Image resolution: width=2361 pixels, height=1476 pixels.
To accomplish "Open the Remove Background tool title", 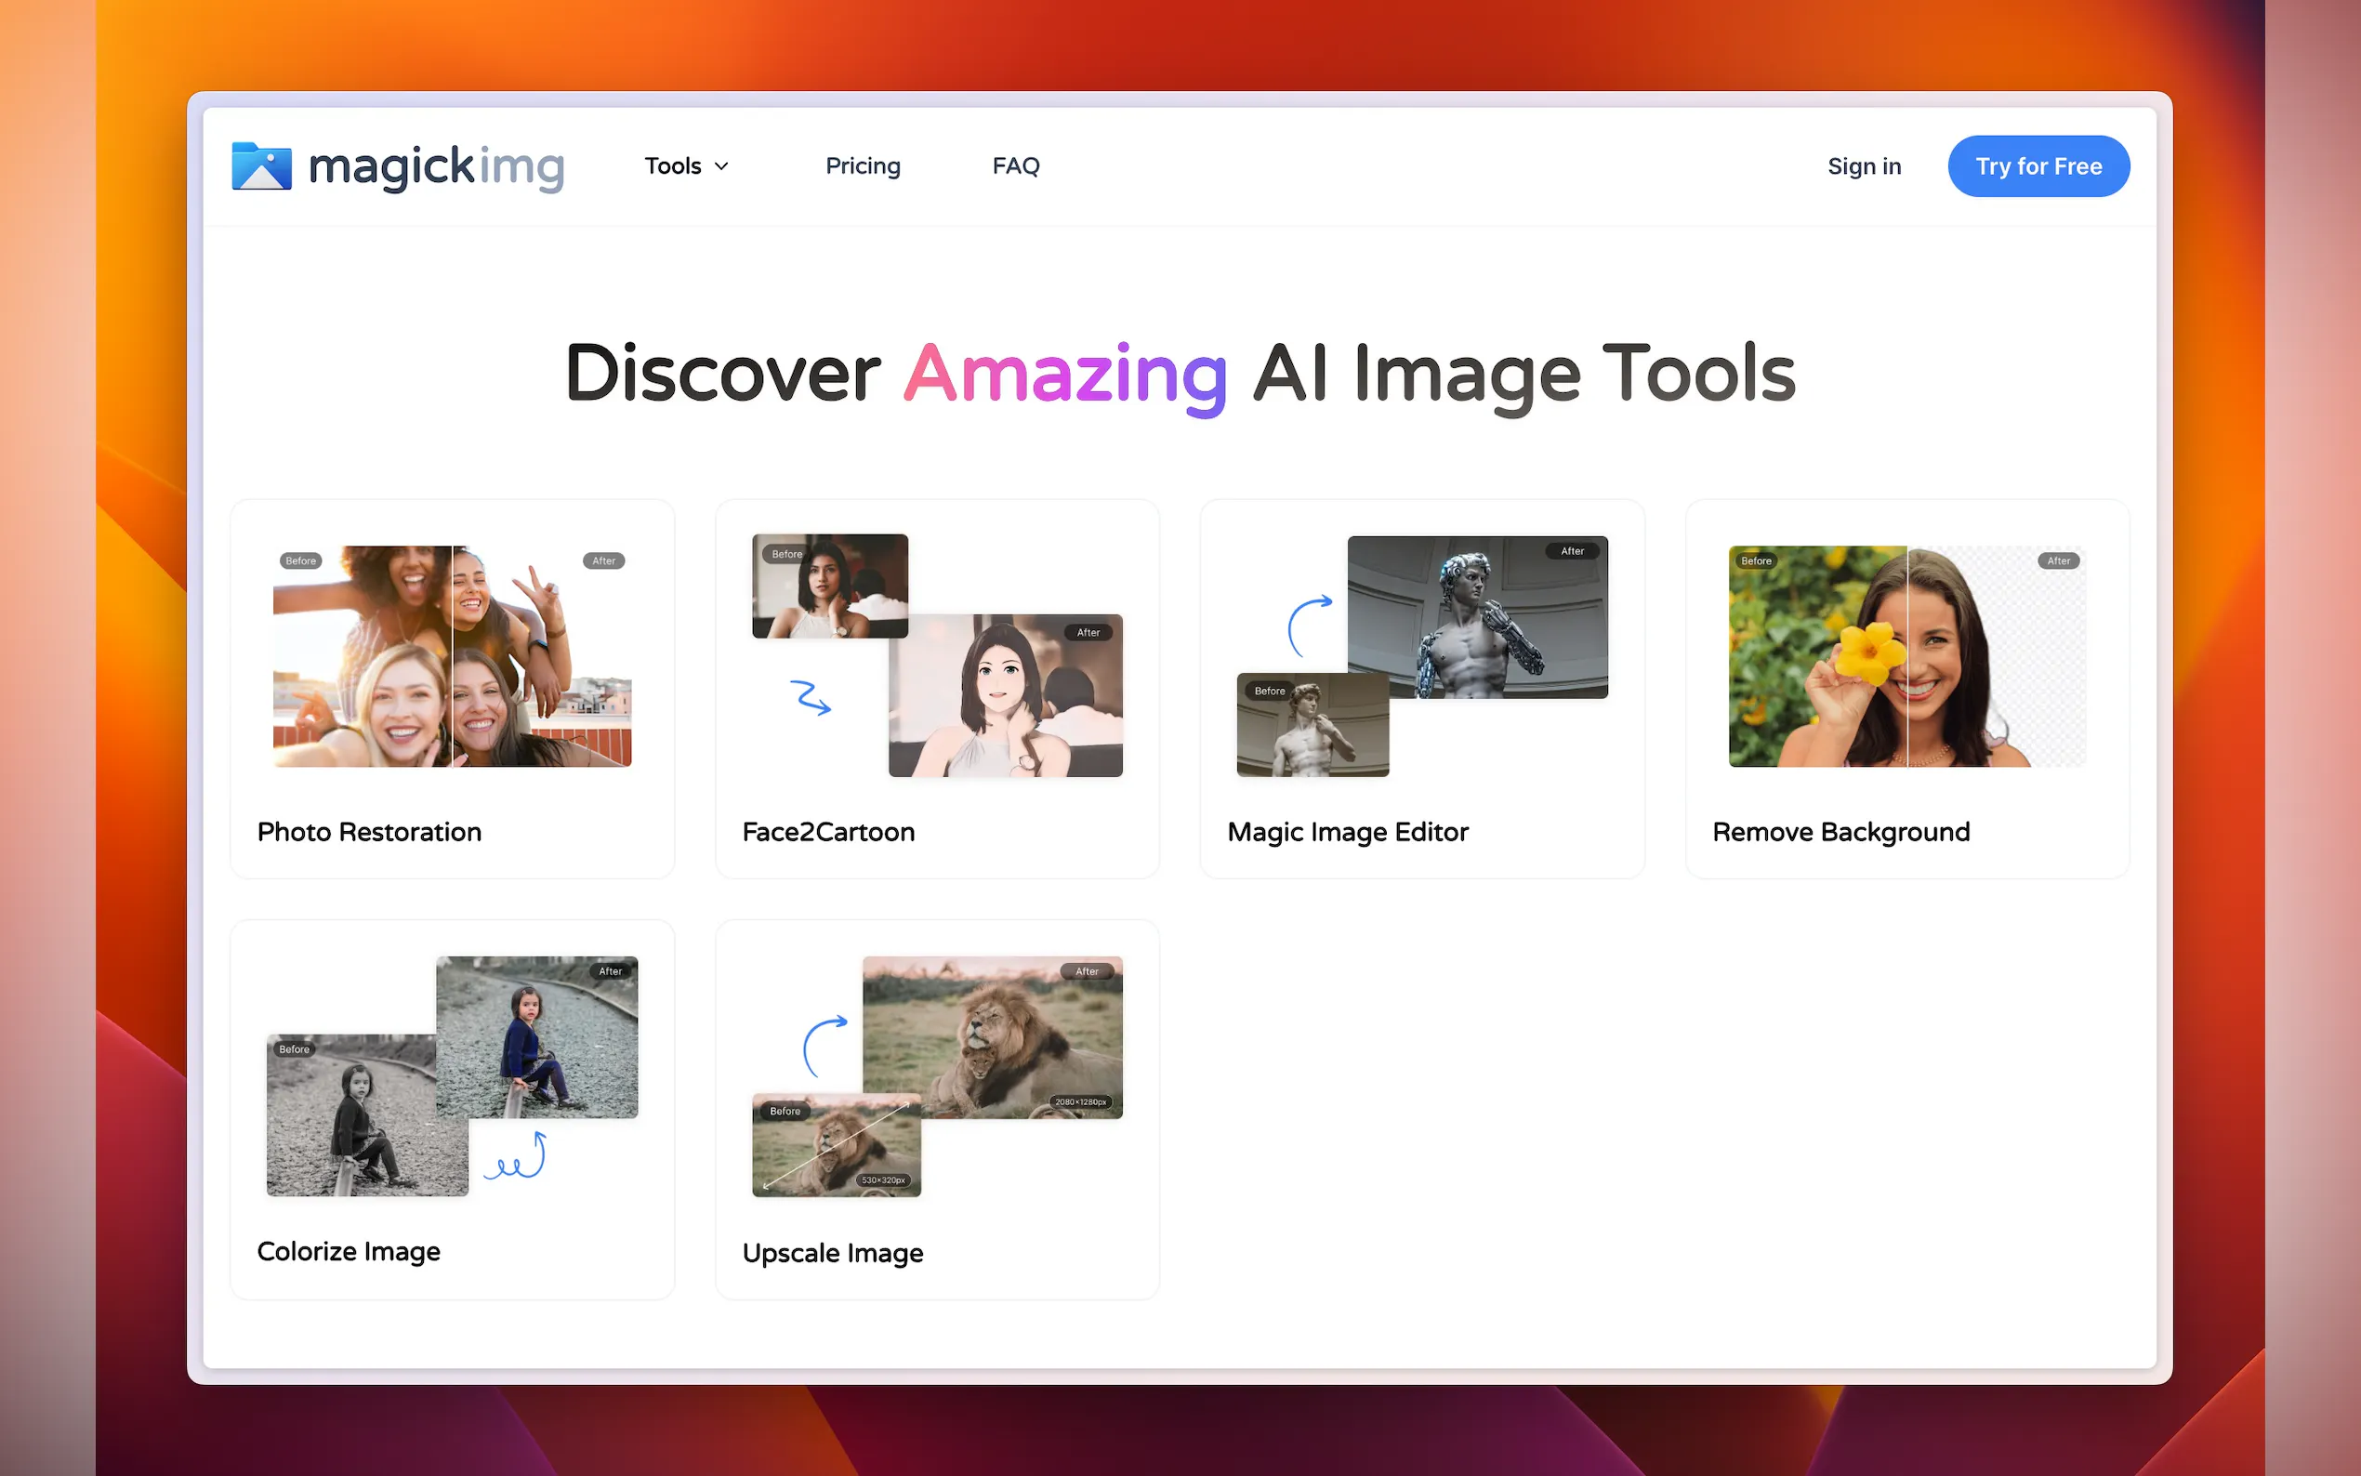I will (x=1840, y=832).
